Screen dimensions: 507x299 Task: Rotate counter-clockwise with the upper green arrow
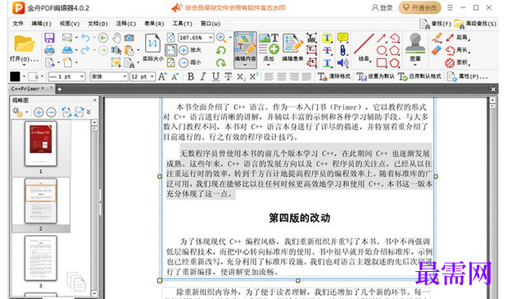pyautogui.click(x=221, y=50)
